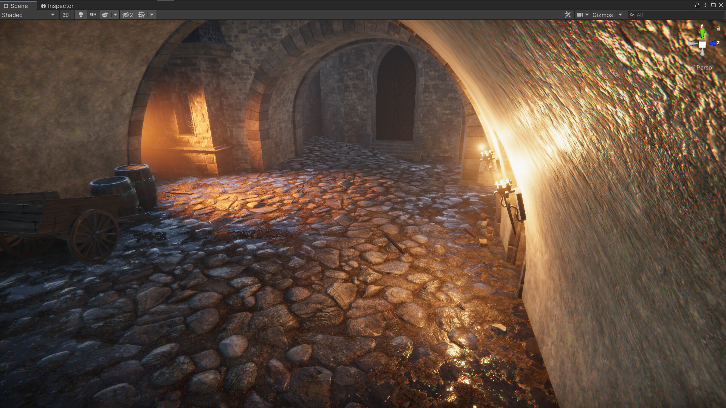
Task: Select the Scene tab
Action: click(x=17, y=6)
